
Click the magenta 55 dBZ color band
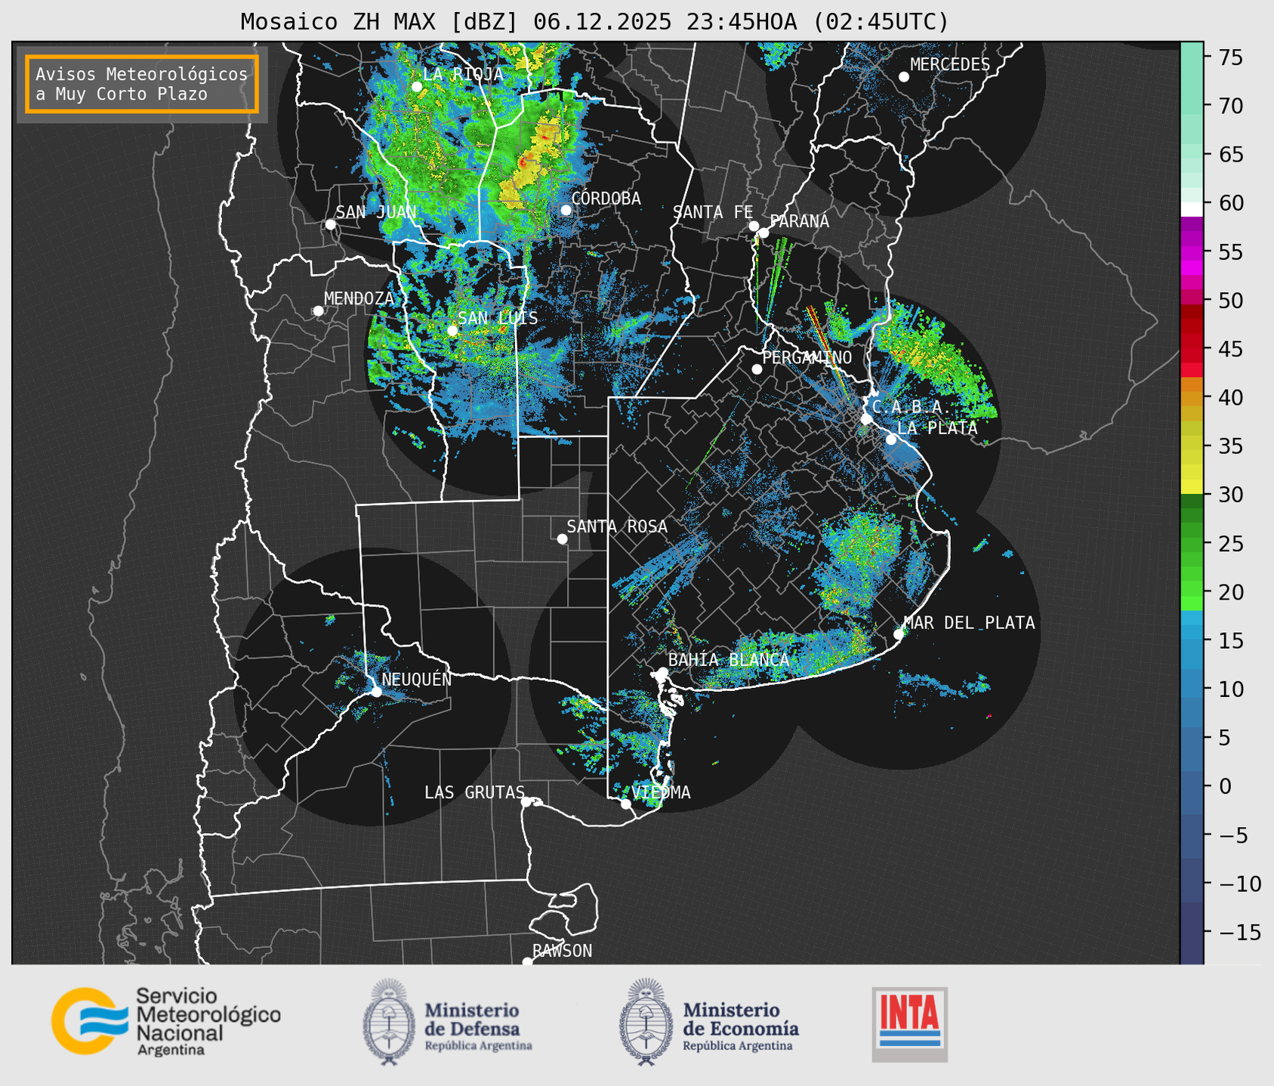click(1192, 252)
